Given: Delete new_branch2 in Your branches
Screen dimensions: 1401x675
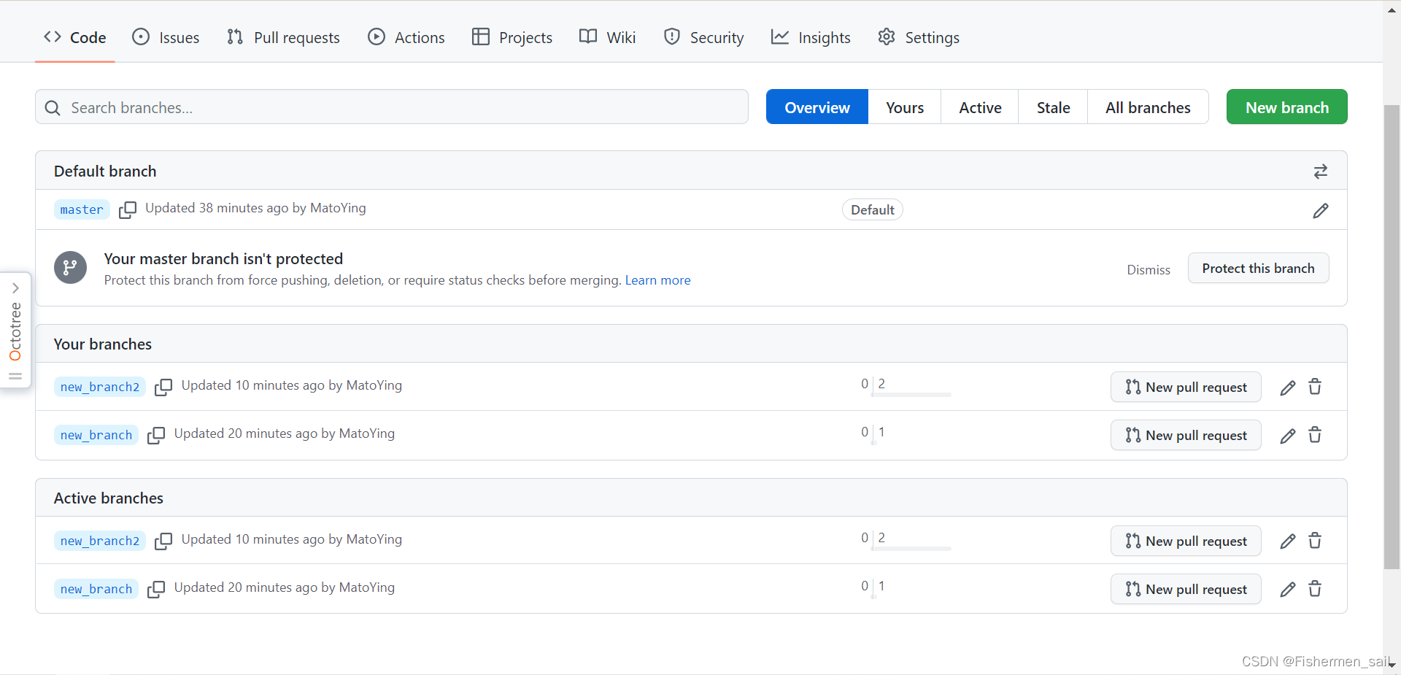Looking at the screenshot, I should click(x=1315, y=387).
